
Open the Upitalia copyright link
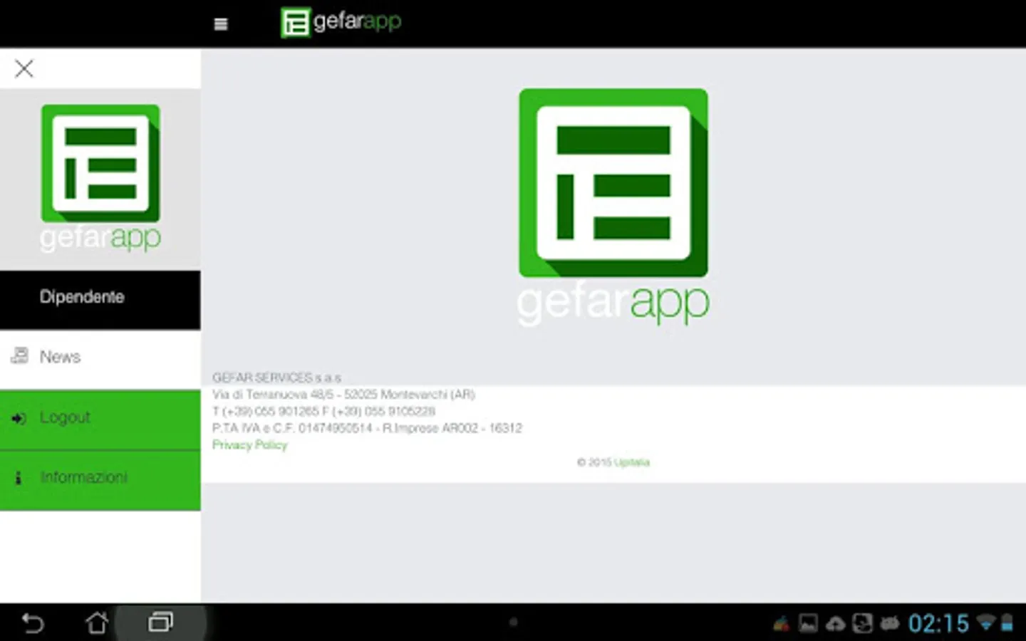(632, 462)
